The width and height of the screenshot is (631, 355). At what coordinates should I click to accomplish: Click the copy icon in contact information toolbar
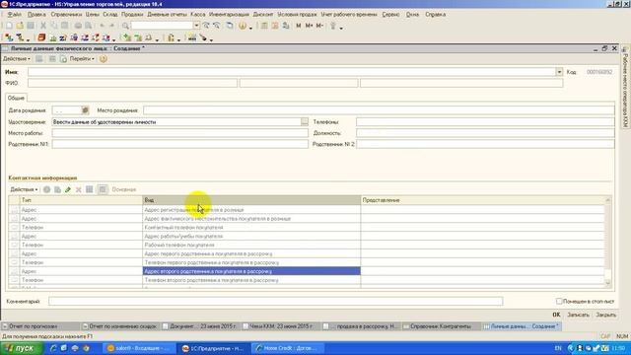tap(57, 189)
